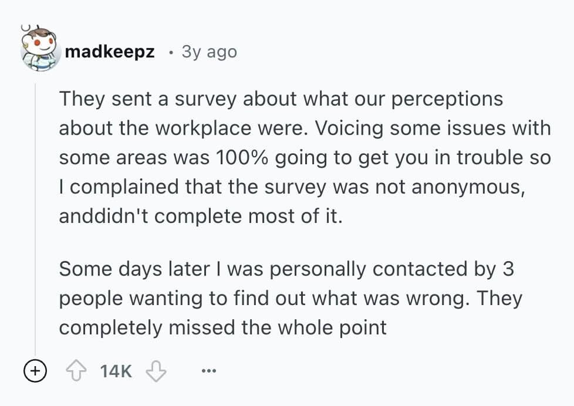Click the "3y ago" timestamp

coord(210,52)
